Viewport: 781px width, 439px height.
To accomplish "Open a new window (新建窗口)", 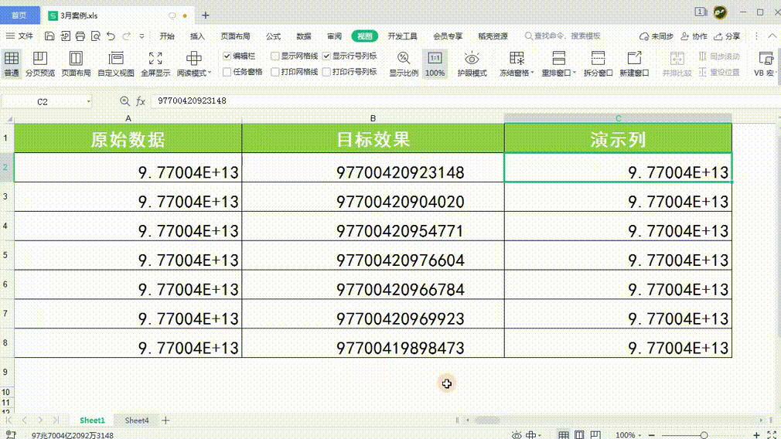I will pos(634,63).
